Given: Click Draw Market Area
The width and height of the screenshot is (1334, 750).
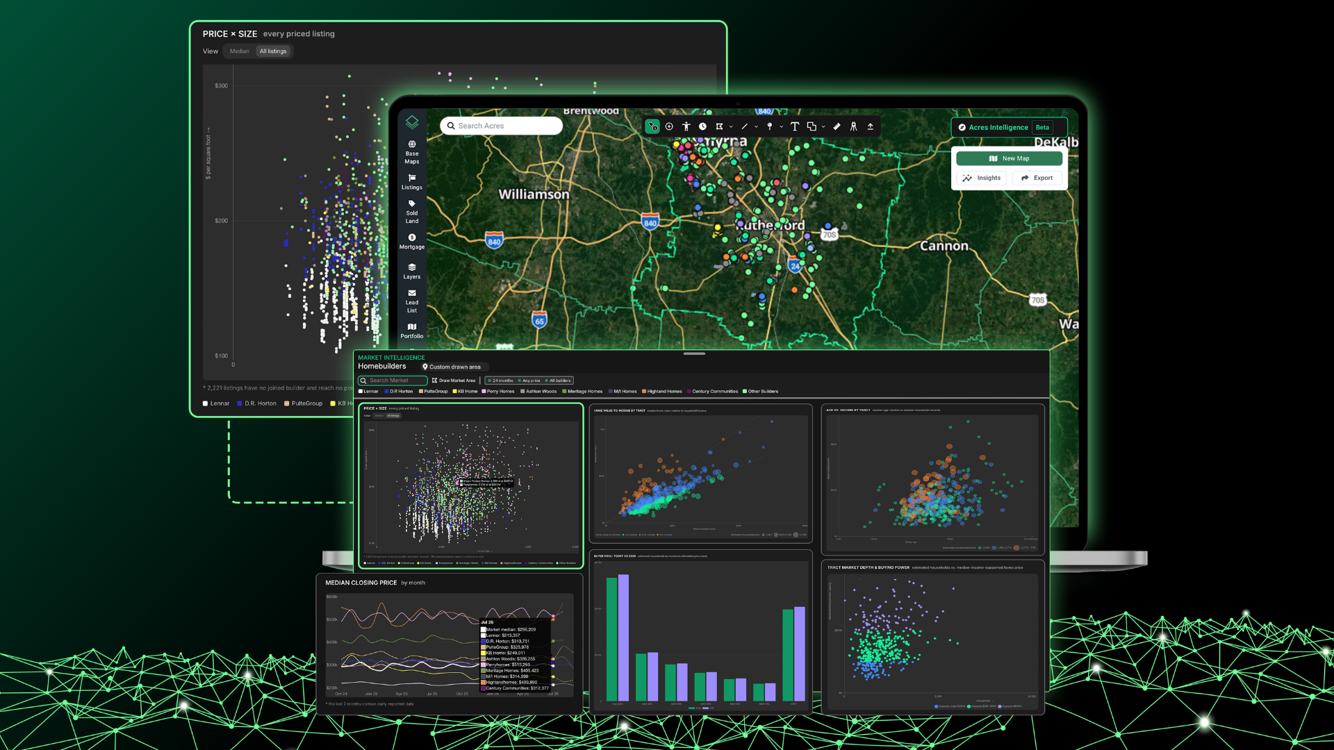Looking at the screenshot, I should 454,381.
